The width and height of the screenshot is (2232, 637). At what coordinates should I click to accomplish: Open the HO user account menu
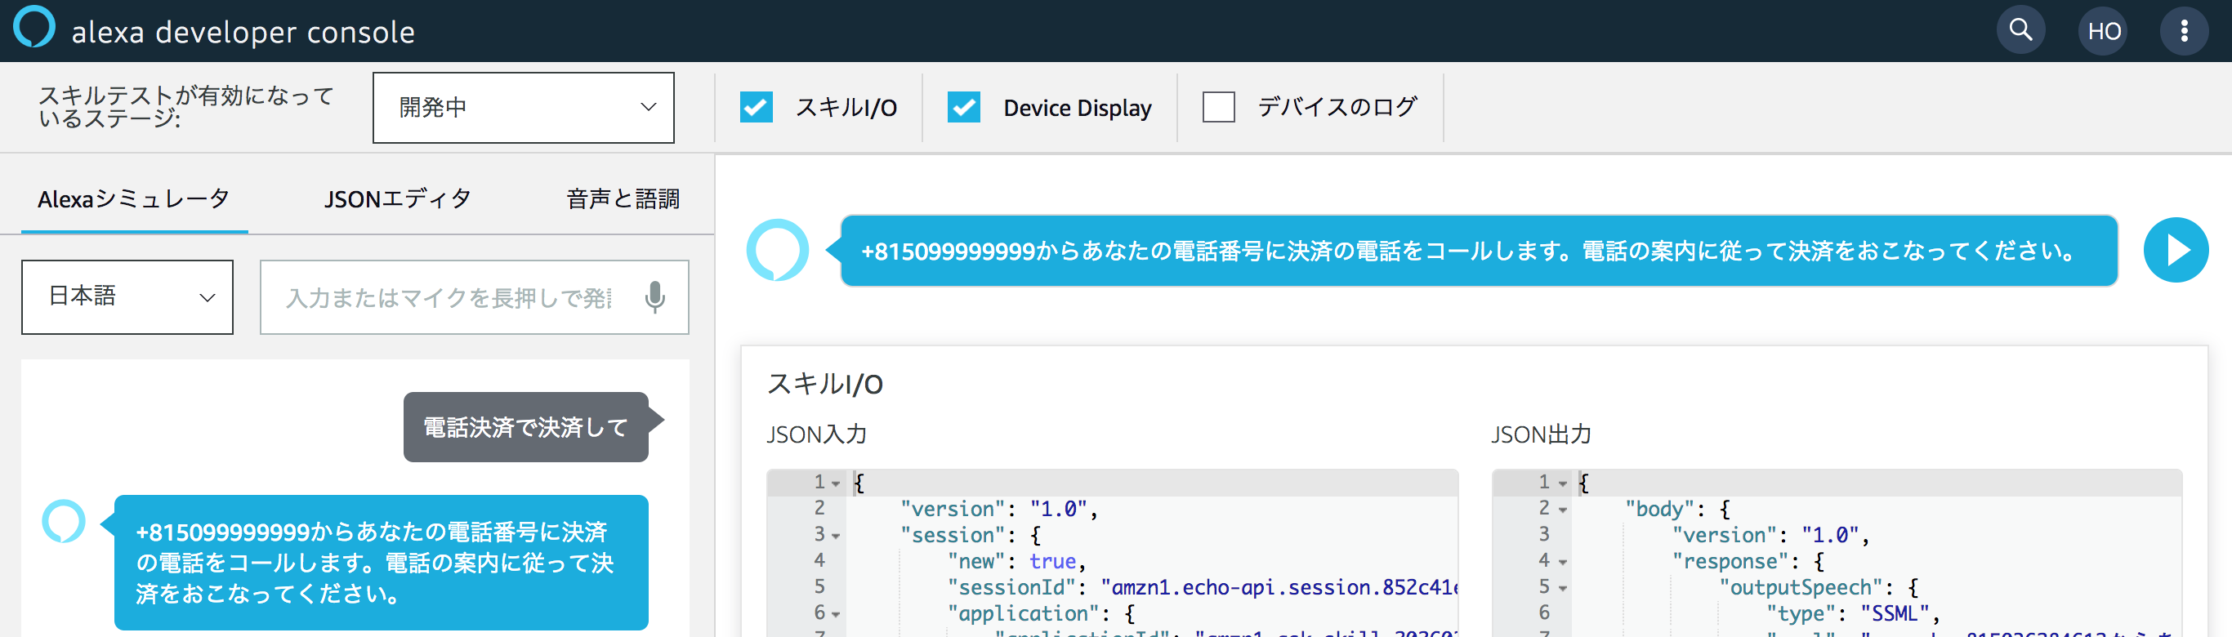coord(2103,31)
